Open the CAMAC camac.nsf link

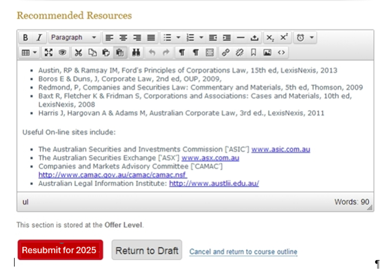112,175
